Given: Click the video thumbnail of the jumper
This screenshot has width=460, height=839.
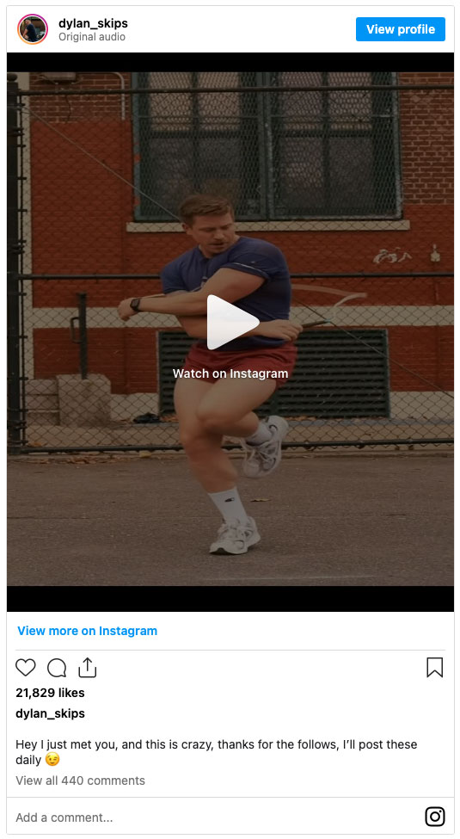Looking at the screenshot, I should pos(230,329).
